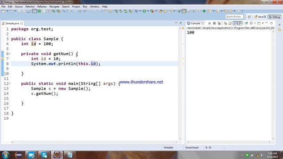
Task: Open the Forward navigation history dropdown
Action: tap(242, 11)
